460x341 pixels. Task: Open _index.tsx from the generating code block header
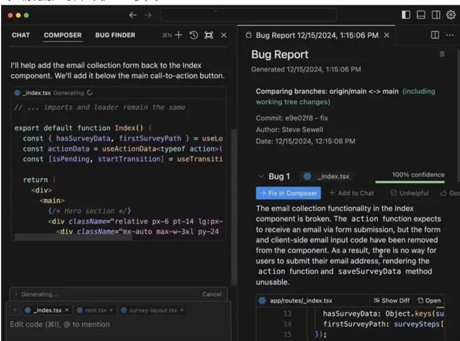(x=36, y=93)
